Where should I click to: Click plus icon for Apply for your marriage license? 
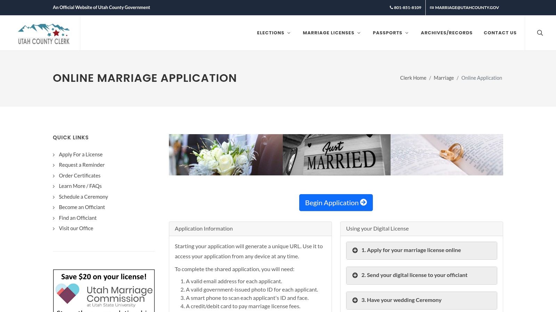click(x=355, y=250)
